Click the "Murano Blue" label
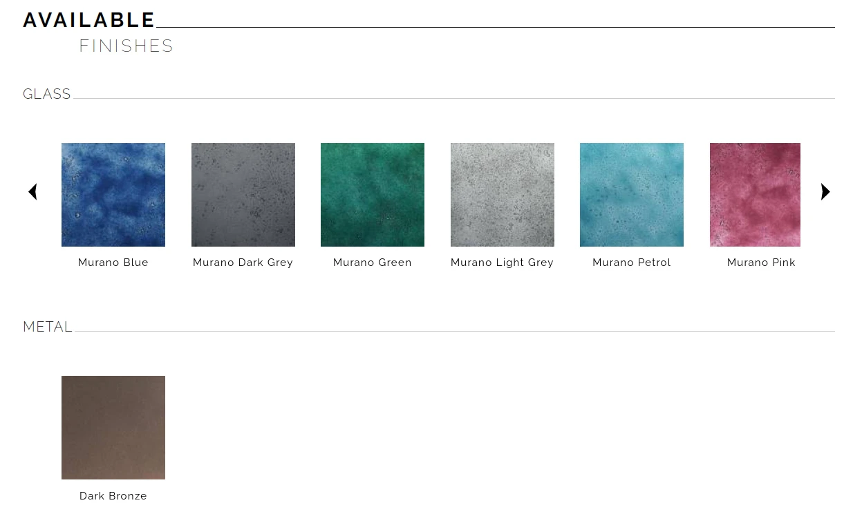The height and width of the screenshot is (514, 853). (113, 263)
